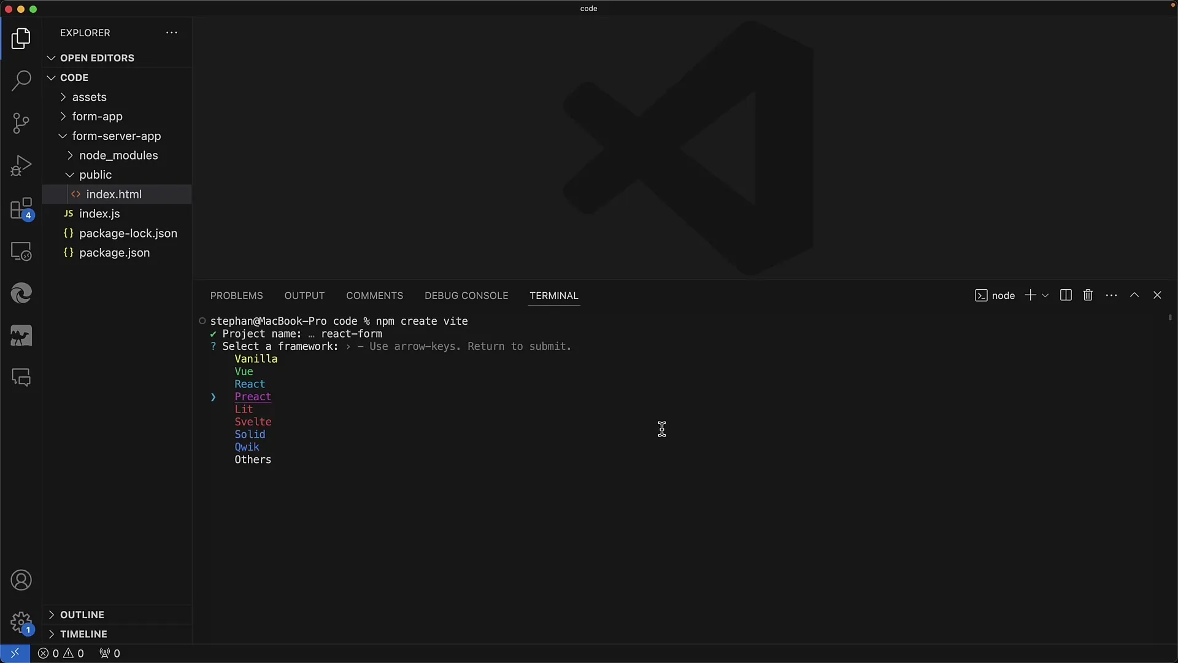Click the React framework option
This screenshot has height=663, width=1178.
coord(250,384)
